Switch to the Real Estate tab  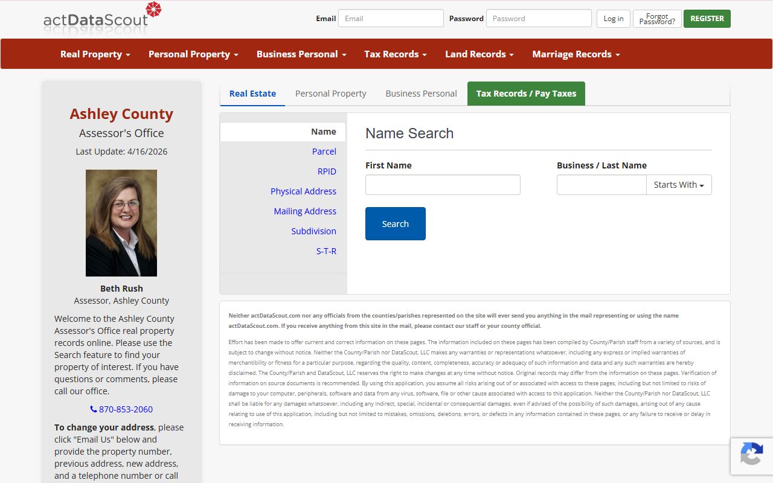point(252,94)
